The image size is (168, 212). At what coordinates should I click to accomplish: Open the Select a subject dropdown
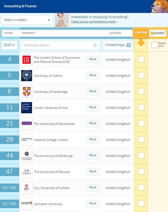[27, 20]
